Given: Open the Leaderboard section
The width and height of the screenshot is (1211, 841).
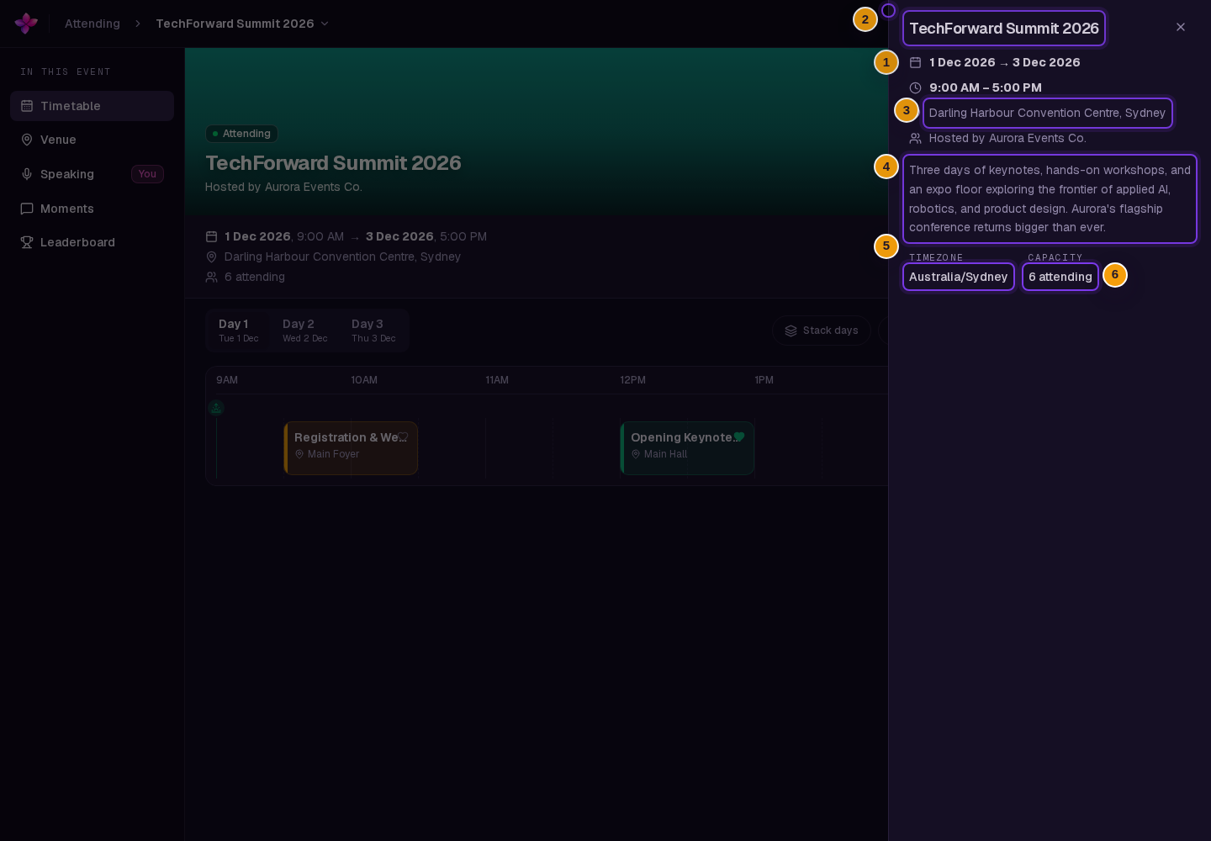Looking at the screenshot, I should pyautogui.click(x=93, y=242).
